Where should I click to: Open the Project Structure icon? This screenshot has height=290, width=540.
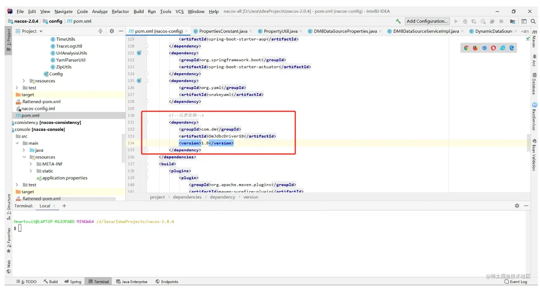pyautogui.click(x=512, y=22)
